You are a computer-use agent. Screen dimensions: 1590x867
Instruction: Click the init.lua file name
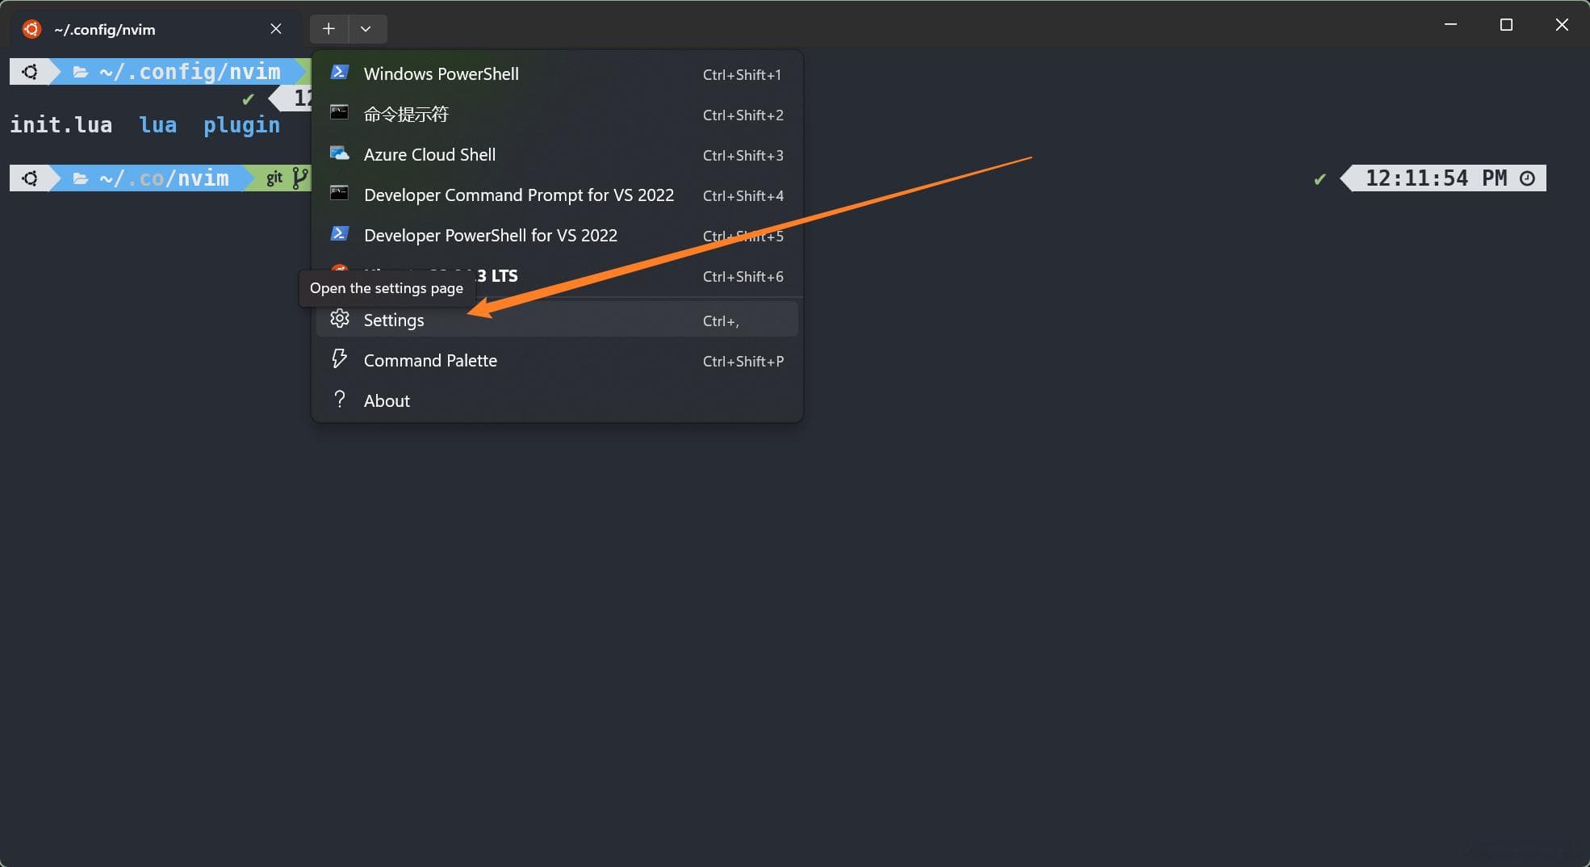[x=61, y=125]
